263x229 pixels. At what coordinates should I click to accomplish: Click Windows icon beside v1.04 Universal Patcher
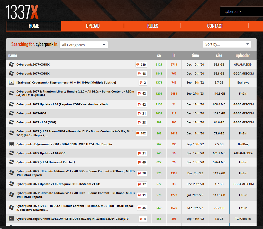pos(11,162)
